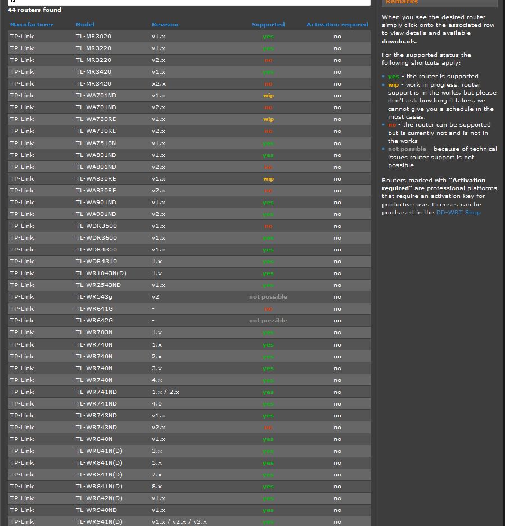The image size is (505, 526).
Task: Click the router search input field
Action: [189, 2]
